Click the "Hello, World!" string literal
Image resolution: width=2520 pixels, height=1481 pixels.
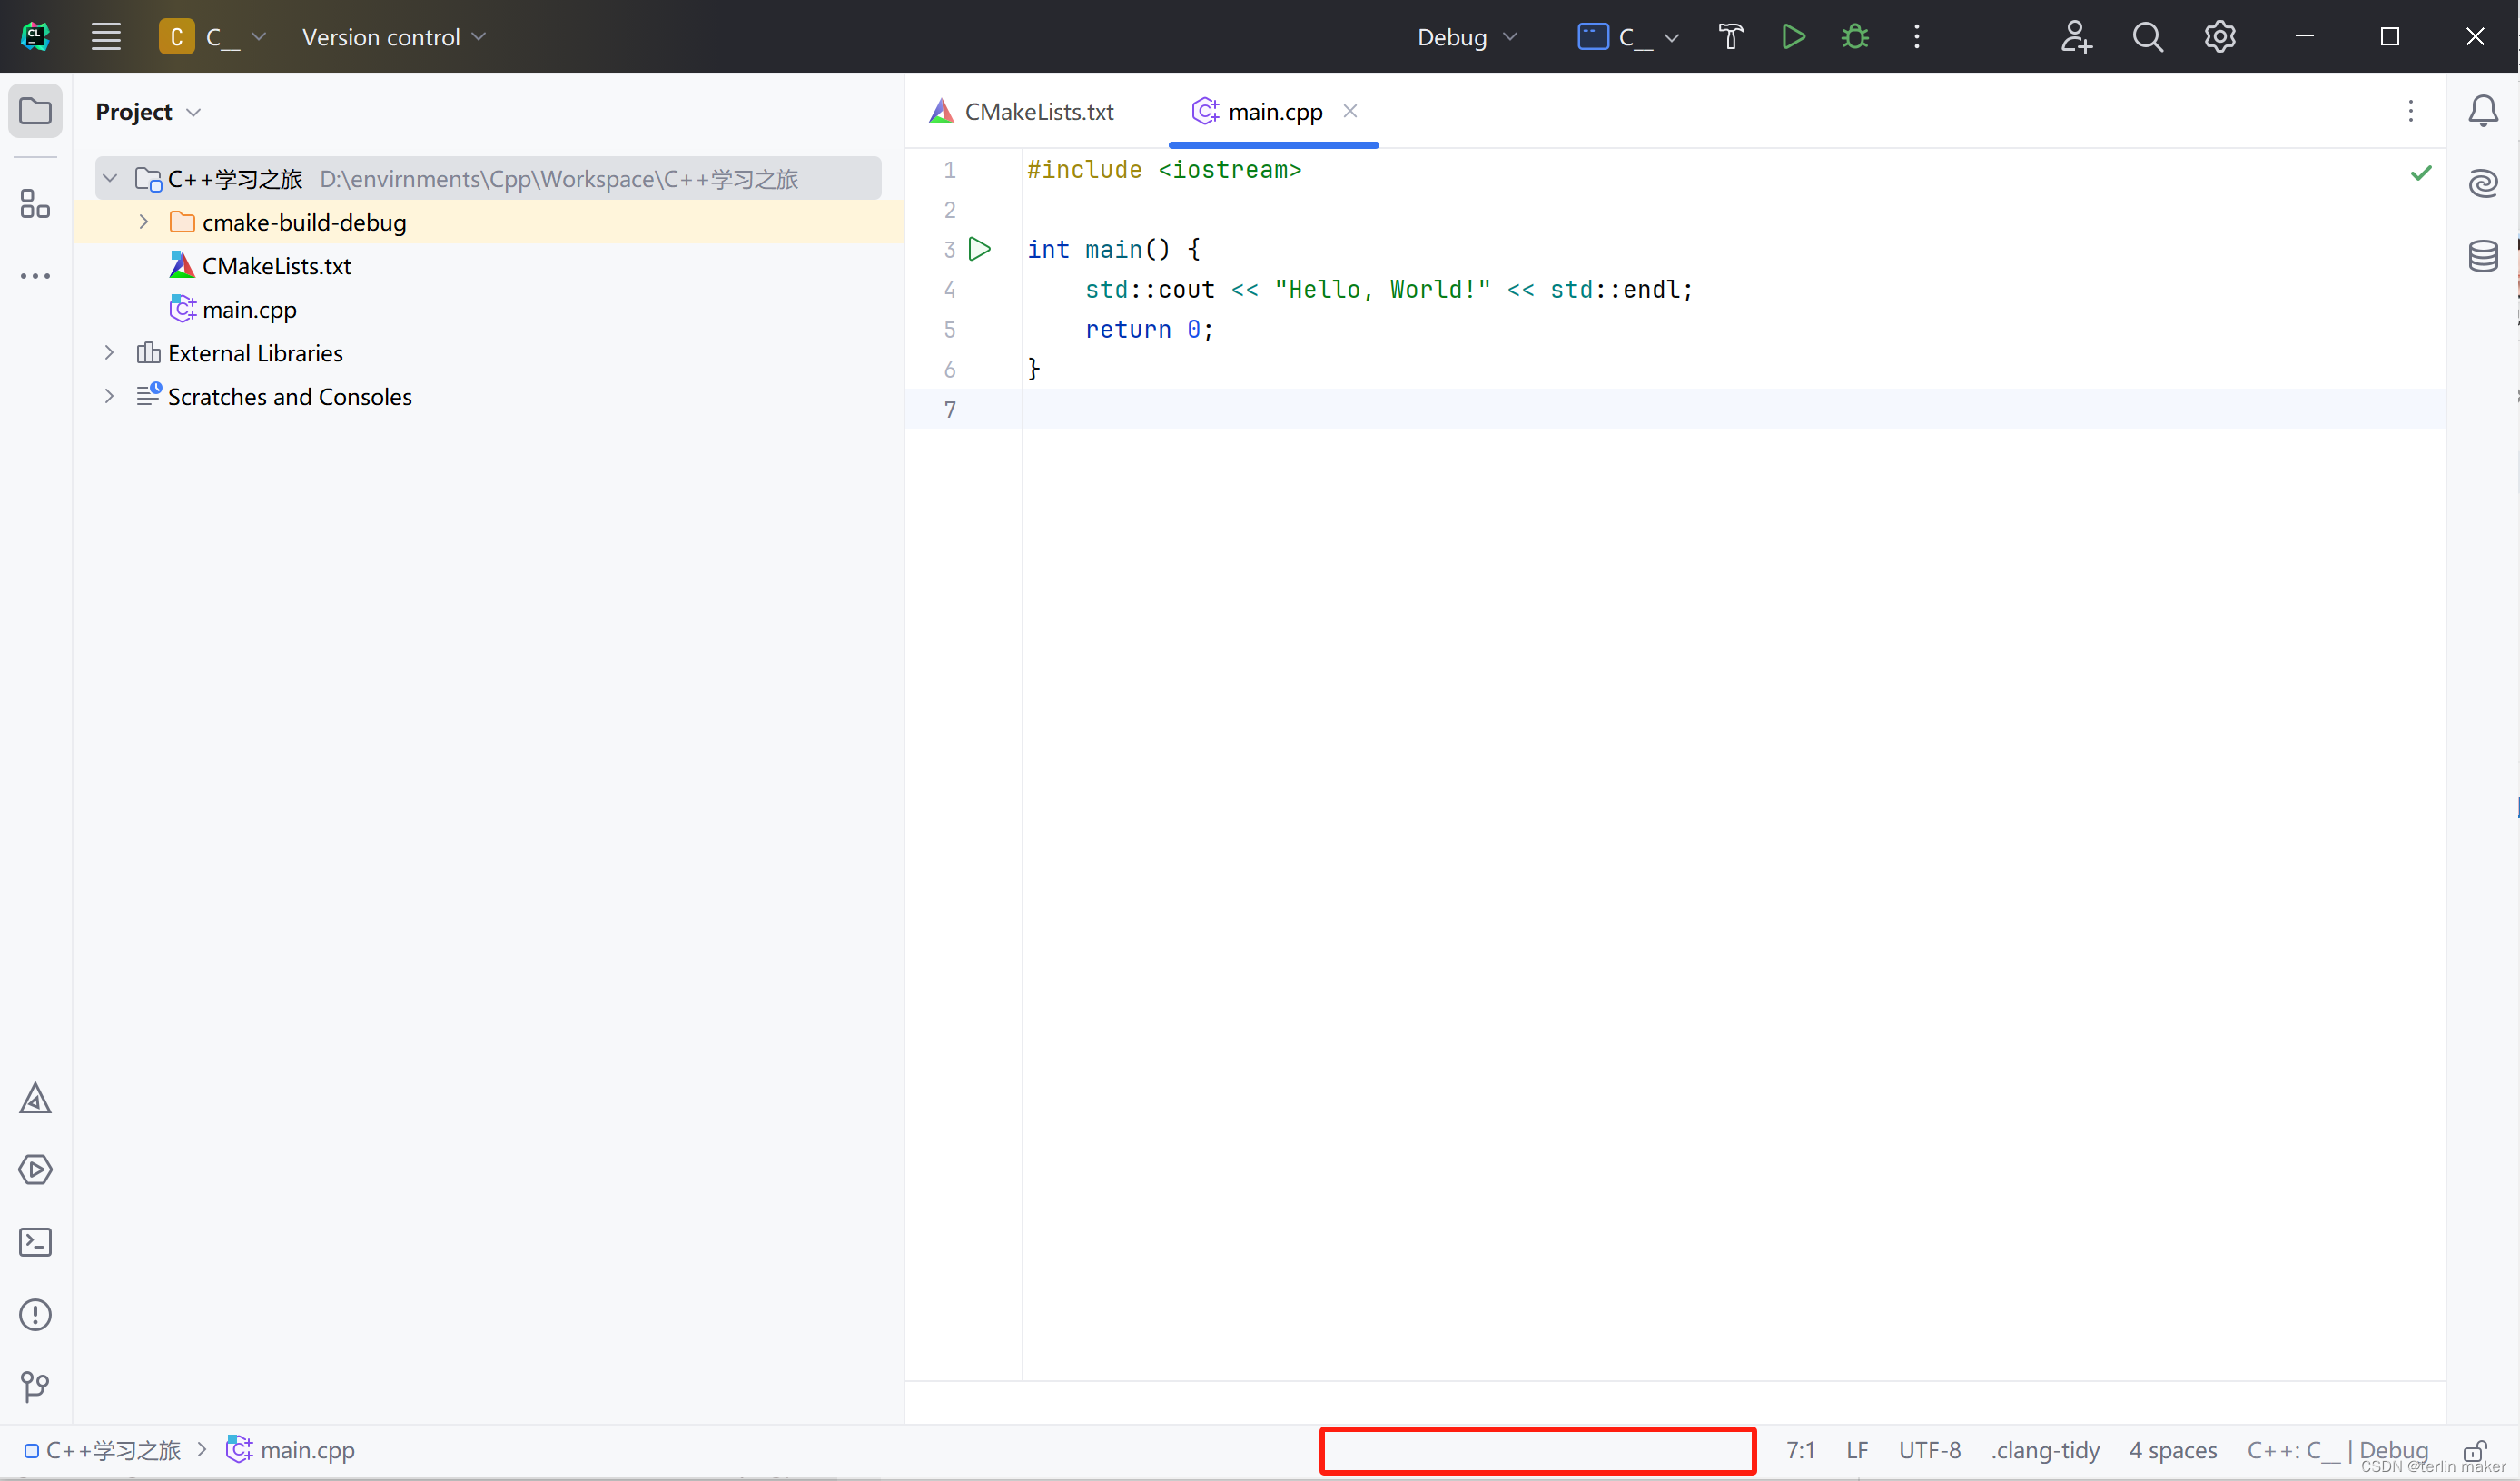click(1382, 290)
